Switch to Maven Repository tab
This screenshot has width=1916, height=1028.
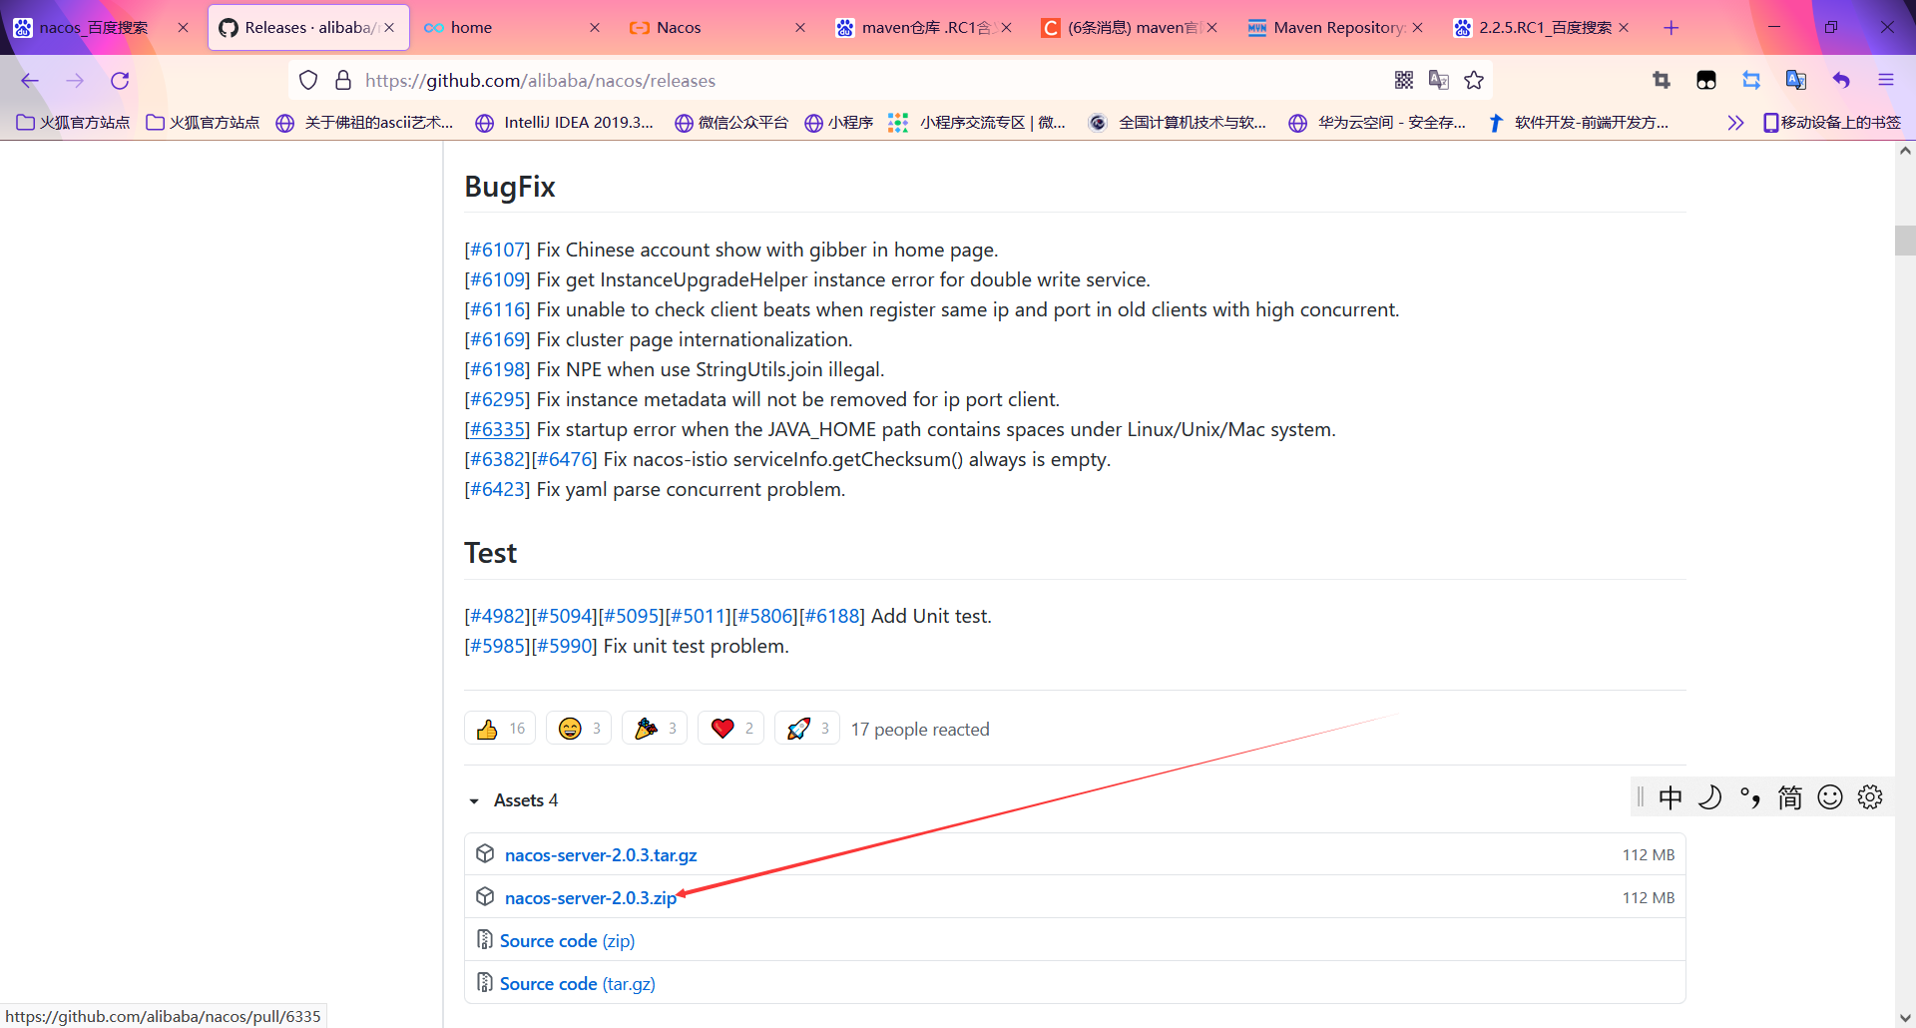(1334, 28)
